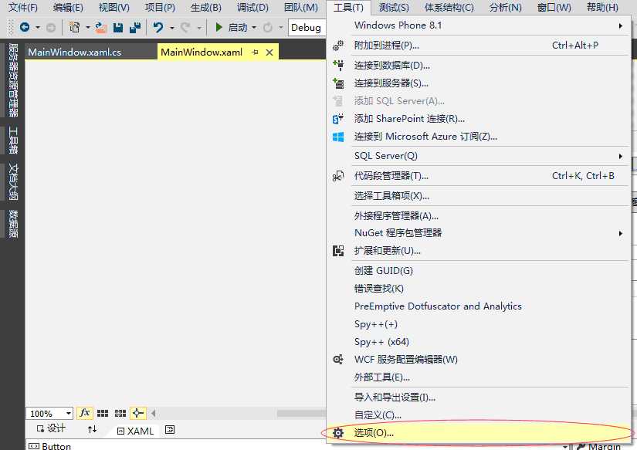Click the split view icon next to XAML
The width and height of the screenshot is (637, 450).
170,430
